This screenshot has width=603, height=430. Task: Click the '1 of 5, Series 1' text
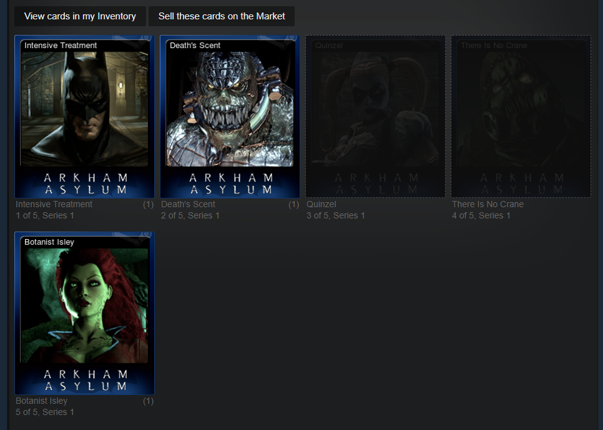45,215
